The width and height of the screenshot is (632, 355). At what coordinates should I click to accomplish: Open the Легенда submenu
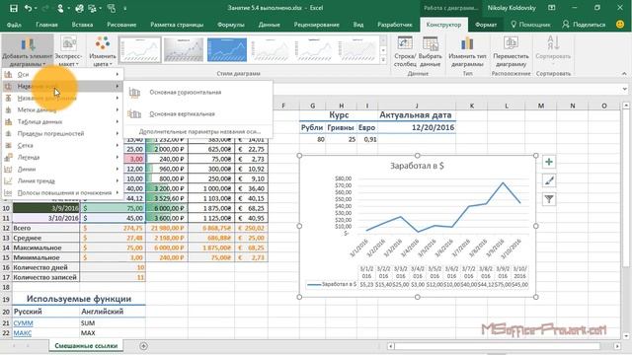point(62,158)
